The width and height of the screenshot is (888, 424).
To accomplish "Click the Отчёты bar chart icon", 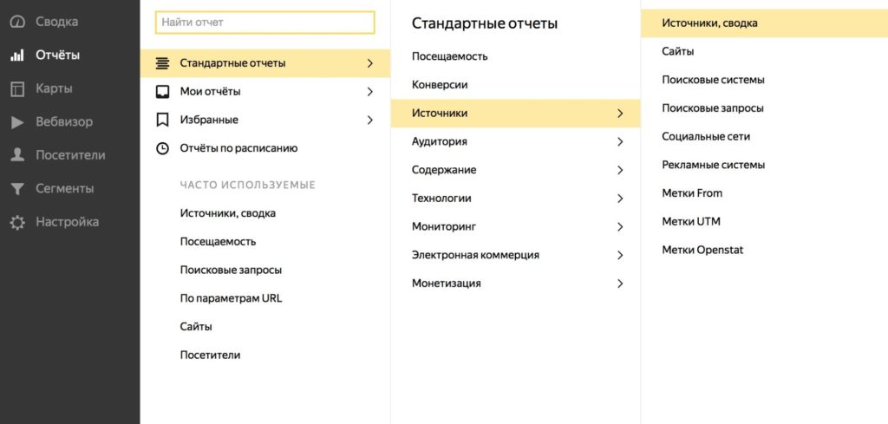I will 17,55.
